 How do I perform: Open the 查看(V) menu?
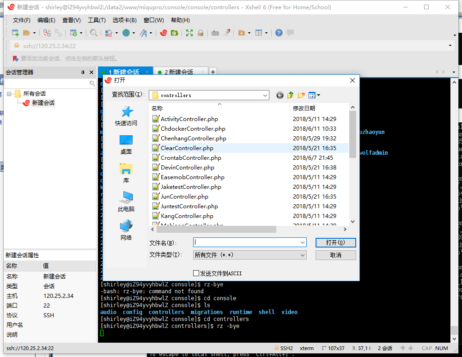72,20
